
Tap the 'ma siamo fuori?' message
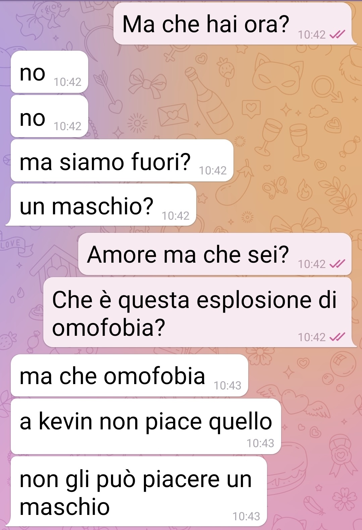click(122, 160)
